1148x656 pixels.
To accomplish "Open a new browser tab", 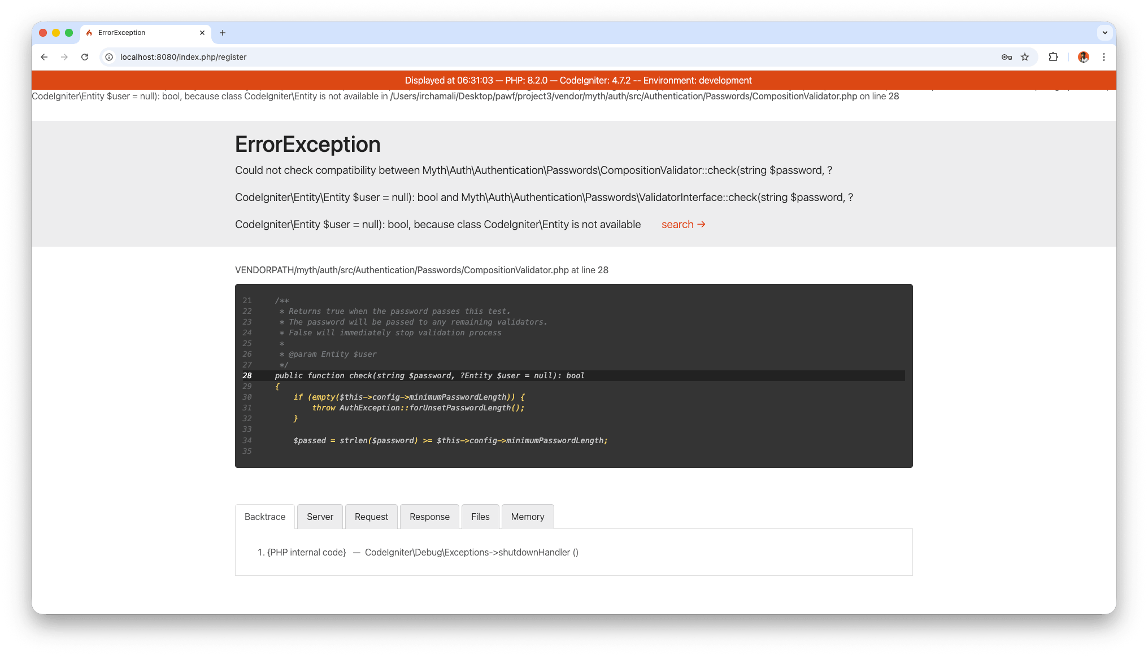I will point(223,33).
